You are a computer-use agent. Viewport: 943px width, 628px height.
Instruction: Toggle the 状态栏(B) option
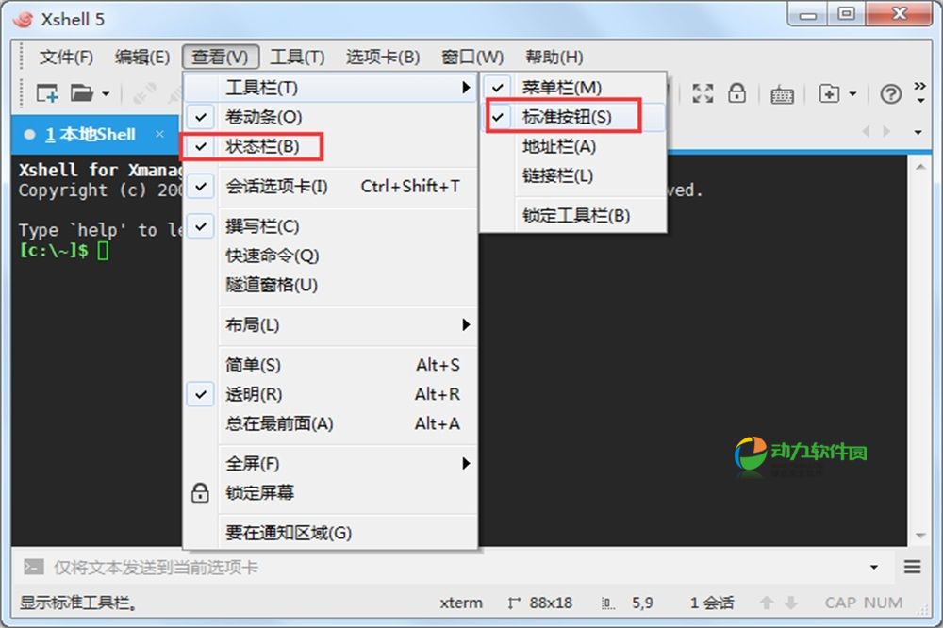330,147
